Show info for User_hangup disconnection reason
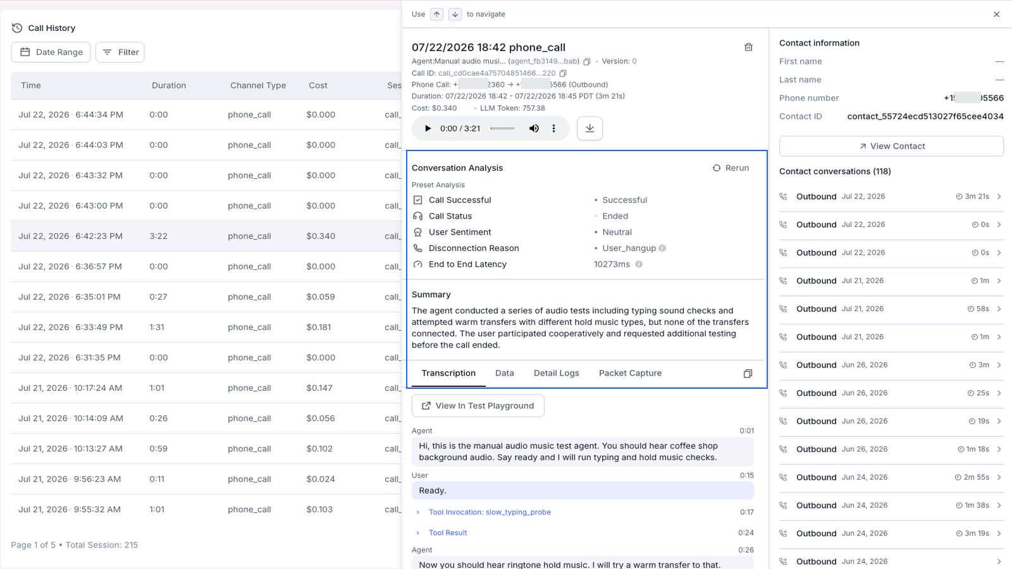Image resolution: width=1012 pixels, height=569 pixels. 662,248
